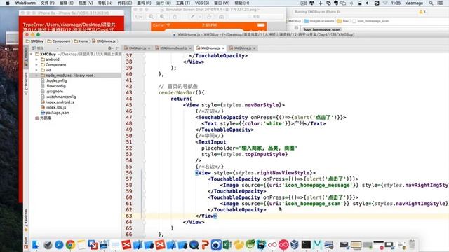Expand the node_modules library root folder
The height and width of the screenshot is (252, 449).
[36, 76]
